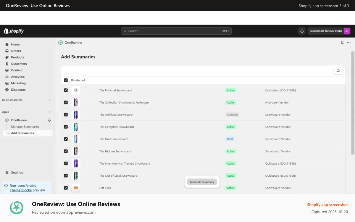Click the 'Add Summaries' page heading
Image resolution: width=355 pixels, height=222 pixels.
(78, 57)
